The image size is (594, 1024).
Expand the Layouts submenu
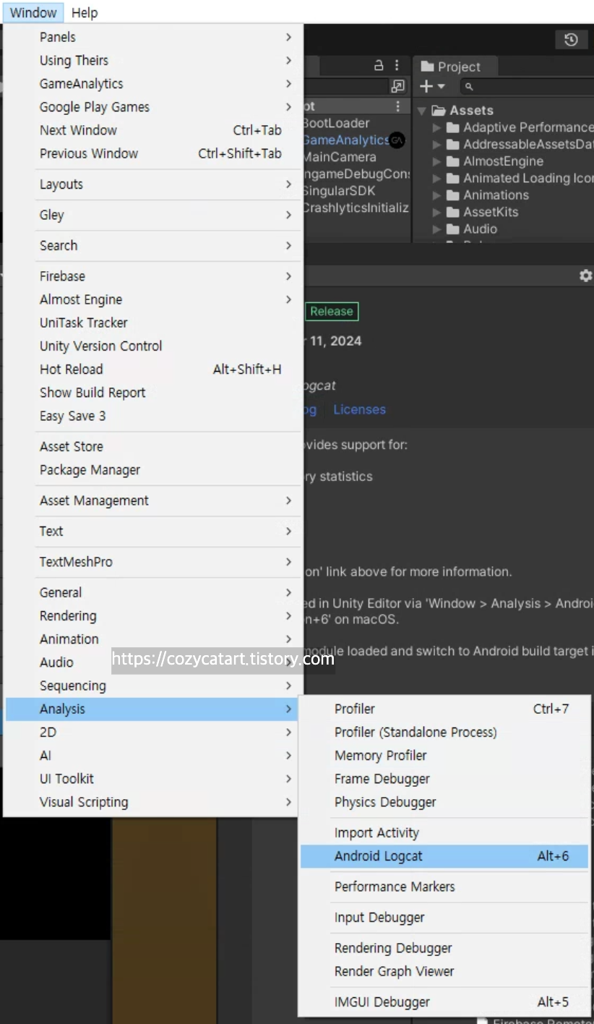153,184
